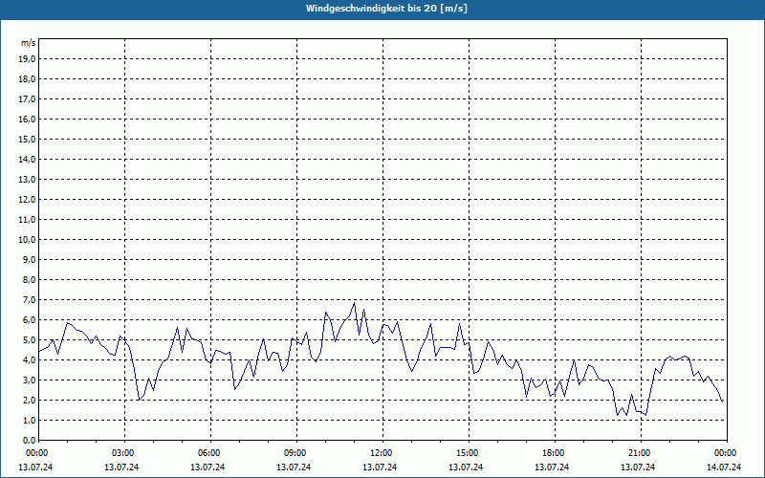Click the curve's final point near midnight
765x478 pixels.
pyautogui.click(x=722, y=402)
